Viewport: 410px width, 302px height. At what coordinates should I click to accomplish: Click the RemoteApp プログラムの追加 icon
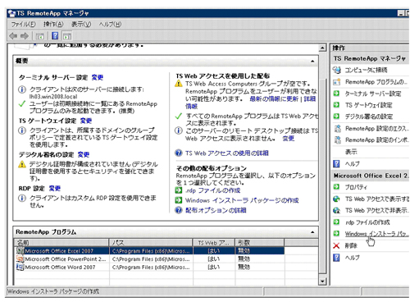(x=336, y=82)
